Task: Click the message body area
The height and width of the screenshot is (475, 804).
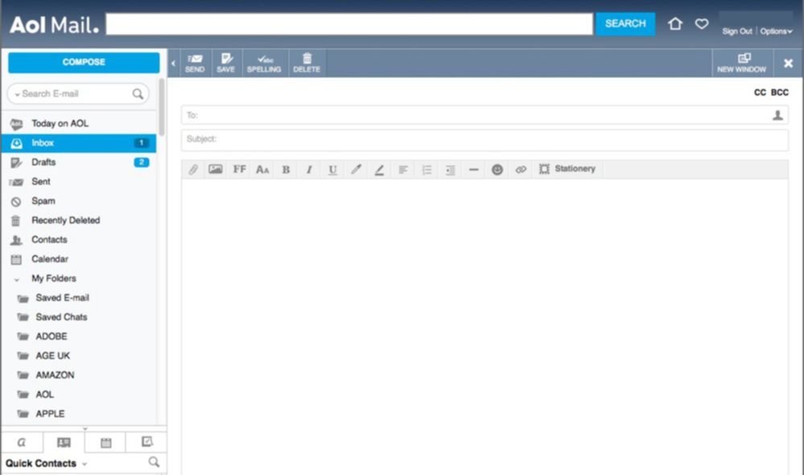Action: point(484,326)
